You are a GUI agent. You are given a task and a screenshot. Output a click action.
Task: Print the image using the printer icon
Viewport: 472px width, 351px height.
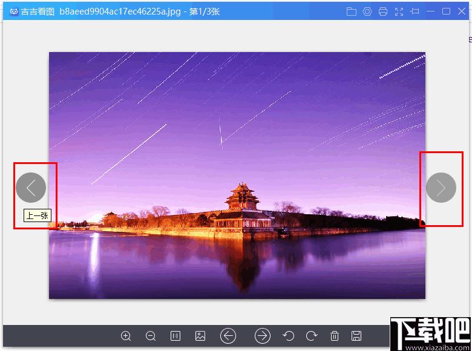click(383, 11)
